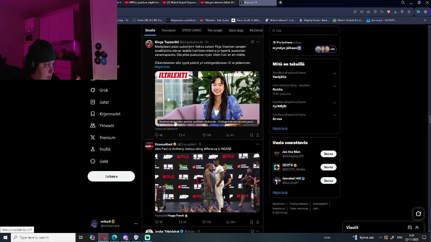This screenshot has height=242, width=431.
Task: Reply to Binga Tupamäki's post
Action: pos(159,135)
